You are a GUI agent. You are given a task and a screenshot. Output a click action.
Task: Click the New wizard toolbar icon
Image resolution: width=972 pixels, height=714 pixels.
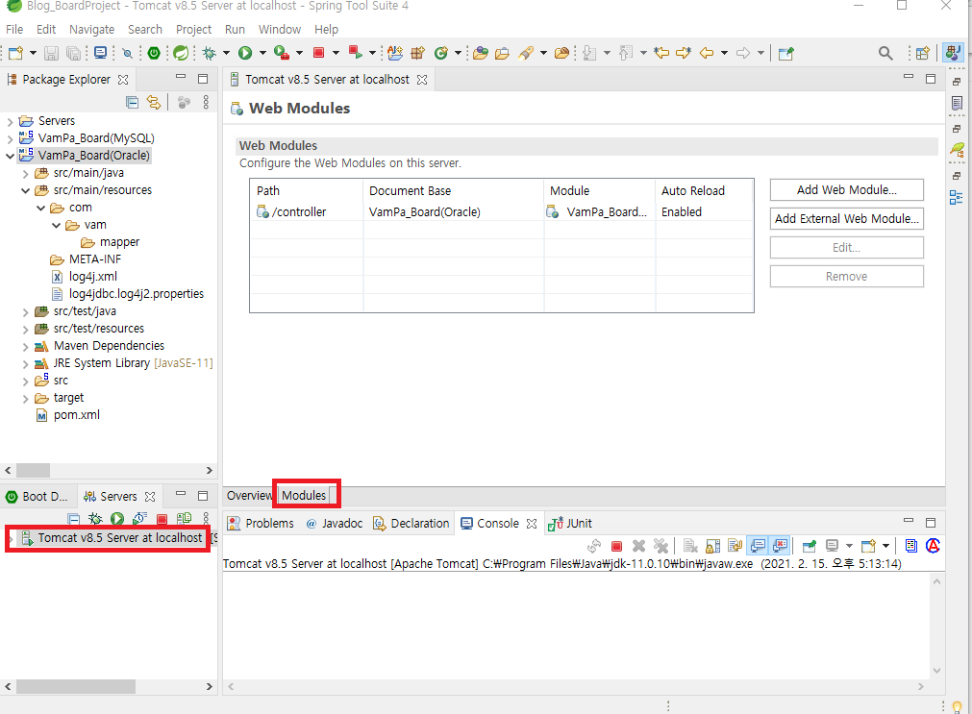tap(15, 53)
